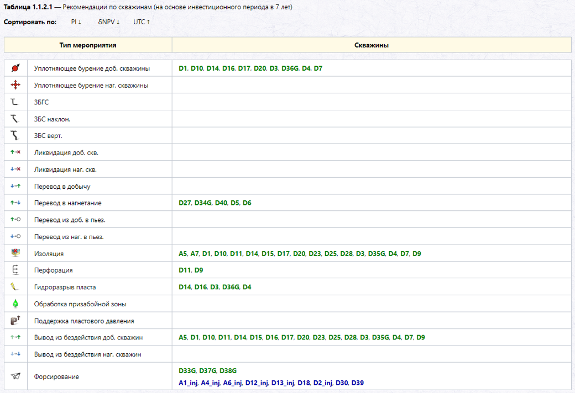Click the Поддержка пластового давления icon
Screen dimensions: 575x393
point(15,321)
